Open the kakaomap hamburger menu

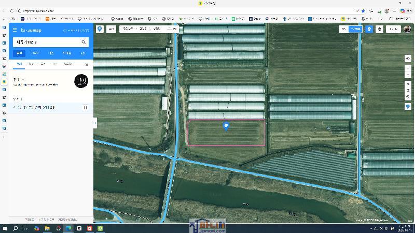coord(15,31)
